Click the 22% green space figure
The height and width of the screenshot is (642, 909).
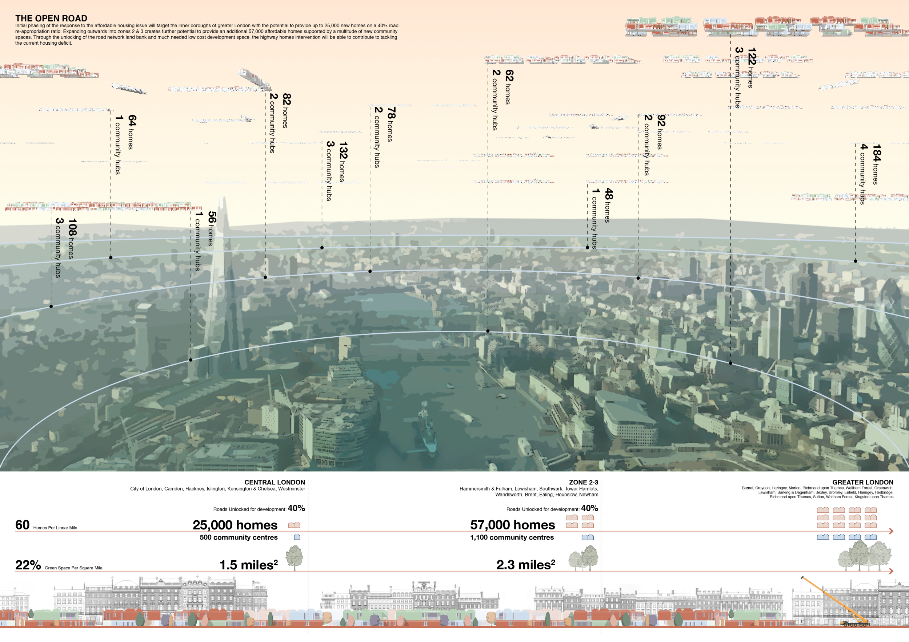coord(28,565)
